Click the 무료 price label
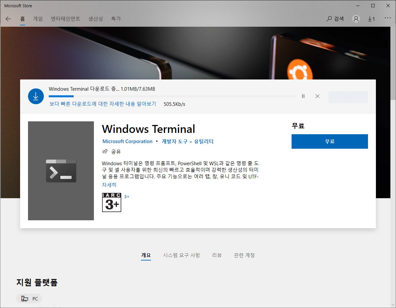This screenshot has width=396, height=308. tap(298, 126)
